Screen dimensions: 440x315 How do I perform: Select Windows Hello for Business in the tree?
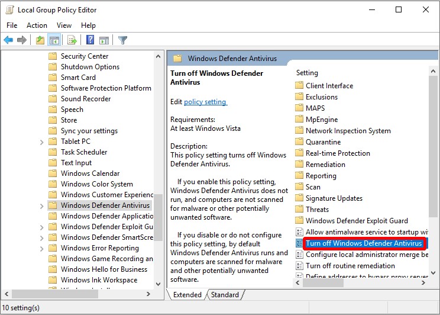click(104, 269)
